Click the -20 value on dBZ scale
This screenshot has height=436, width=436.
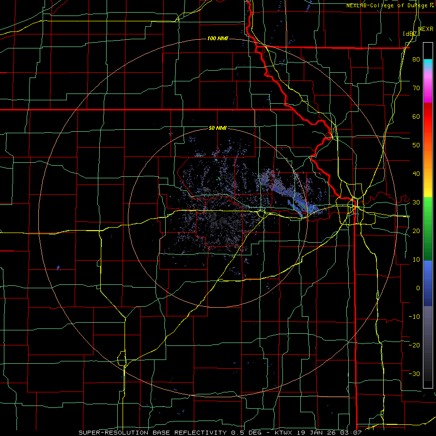click(414, 345)
